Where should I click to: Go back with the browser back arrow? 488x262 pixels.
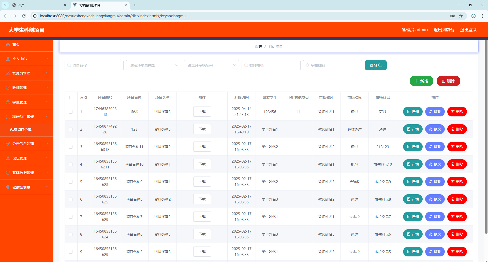point(6,16)
